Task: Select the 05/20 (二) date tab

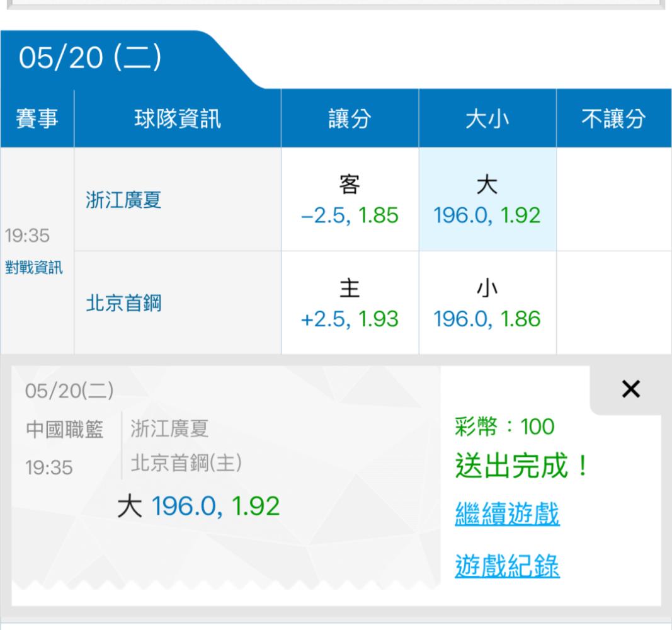Action: pos(90,58)
